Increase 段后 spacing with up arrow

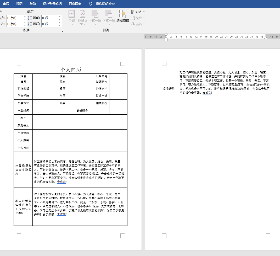60,23
